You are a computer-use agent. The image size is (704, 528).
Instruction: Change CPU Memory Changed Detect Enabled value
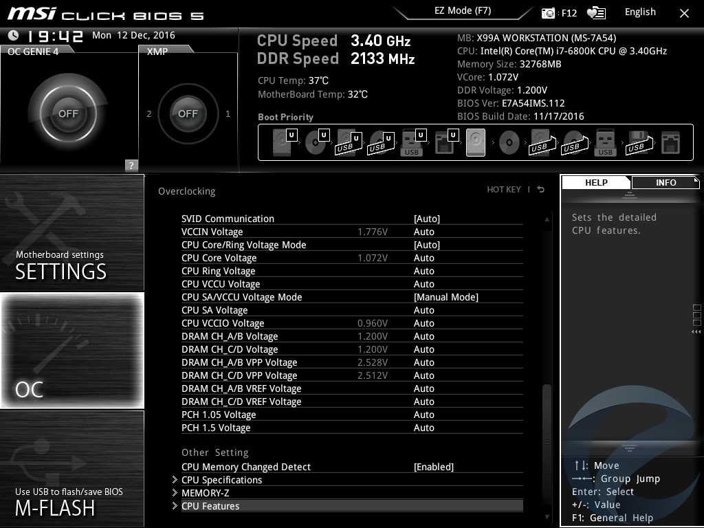pyautogui.click(x=433, y=467)
